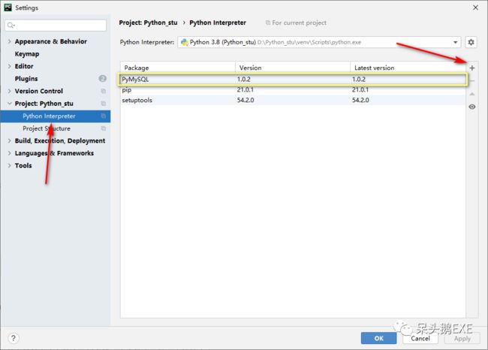Click PyMySQL version 1.0.2 cell

coord(244,80)
